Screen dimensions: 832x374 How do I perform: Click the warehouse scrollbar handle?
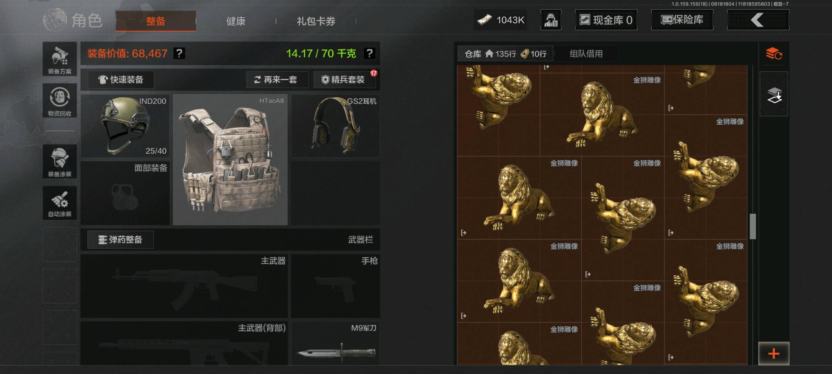(x=753, y=226)
